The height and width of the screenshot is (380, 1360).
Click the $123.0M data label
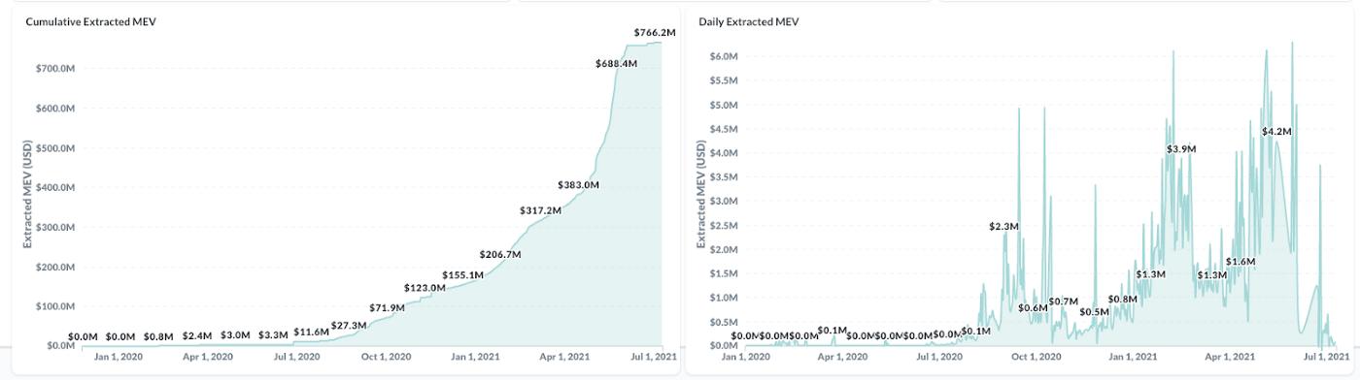tap(425, 288)
